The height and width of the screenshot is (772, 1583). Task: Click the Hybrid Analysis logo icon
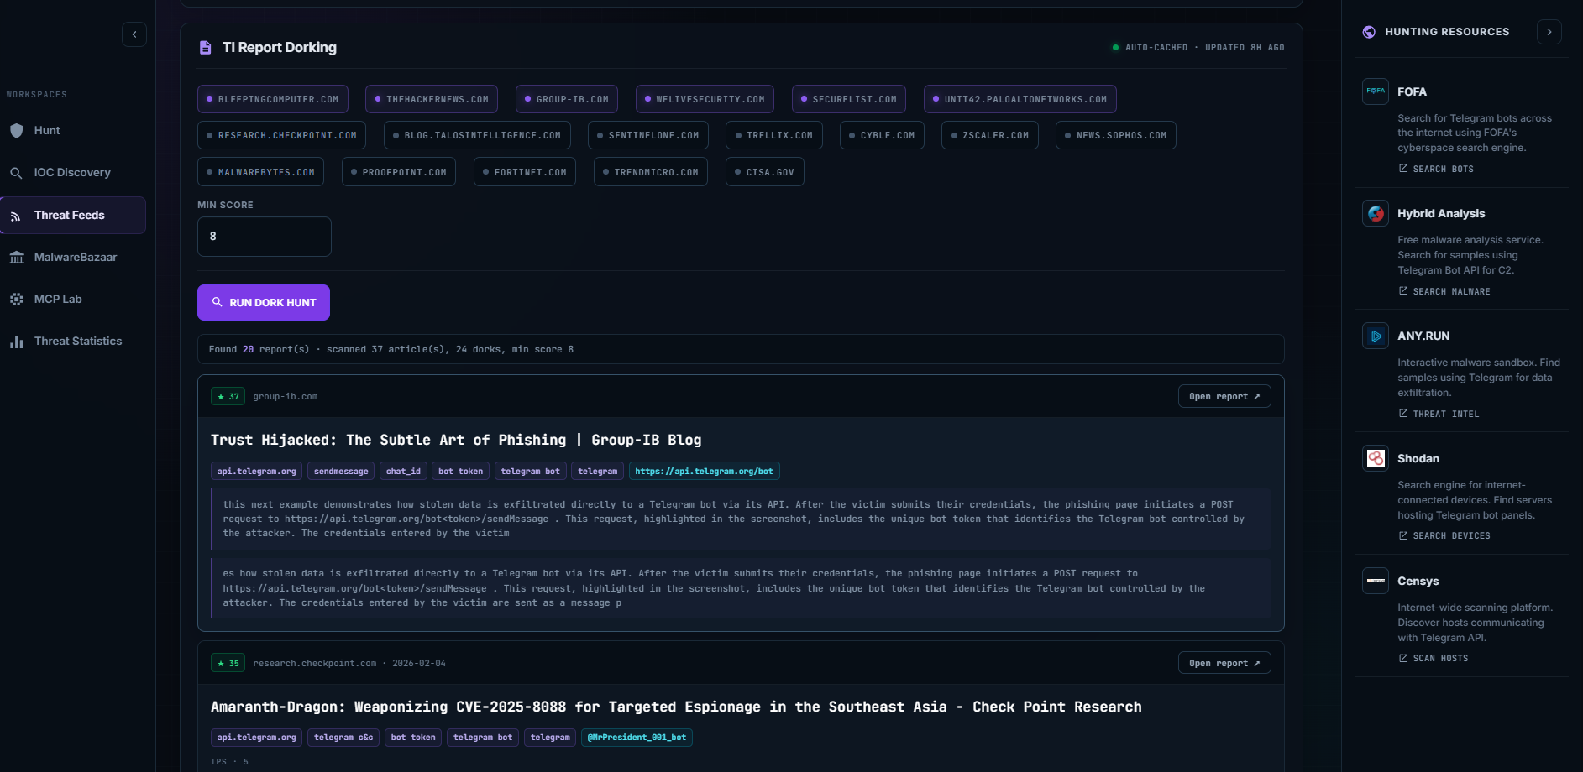(1376, 213)
